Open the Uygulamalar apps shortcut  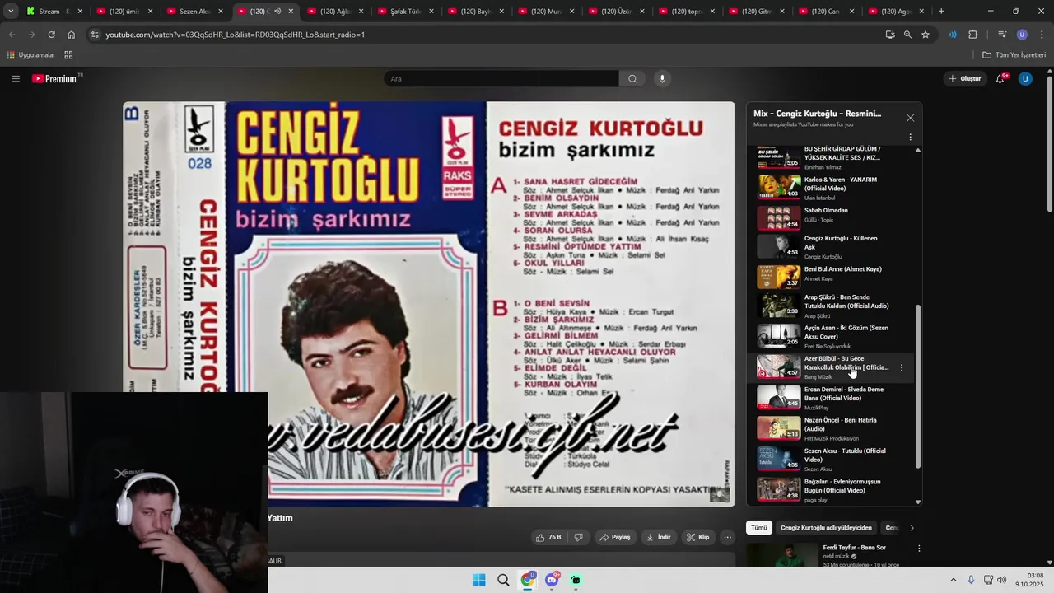click(x=31, y=55)
